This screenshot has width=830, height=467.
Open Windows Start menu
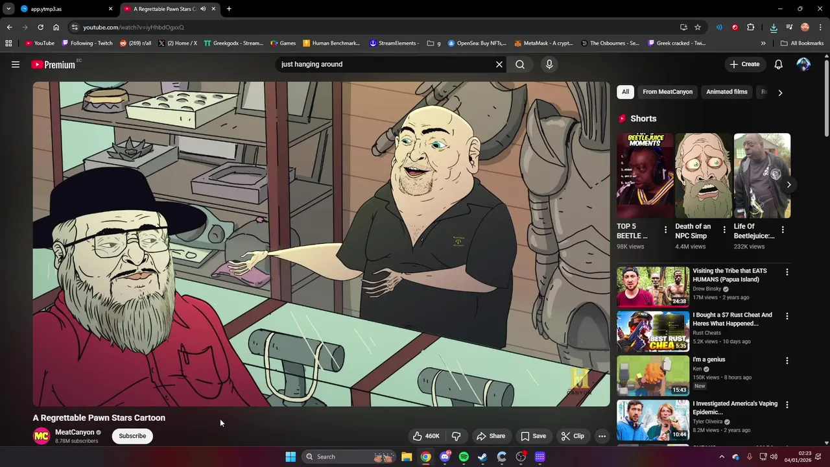coord(290,457)
